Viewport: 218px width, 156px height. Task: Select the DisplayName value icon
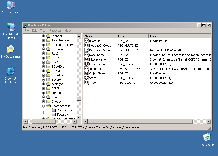(x=86, y=59)
